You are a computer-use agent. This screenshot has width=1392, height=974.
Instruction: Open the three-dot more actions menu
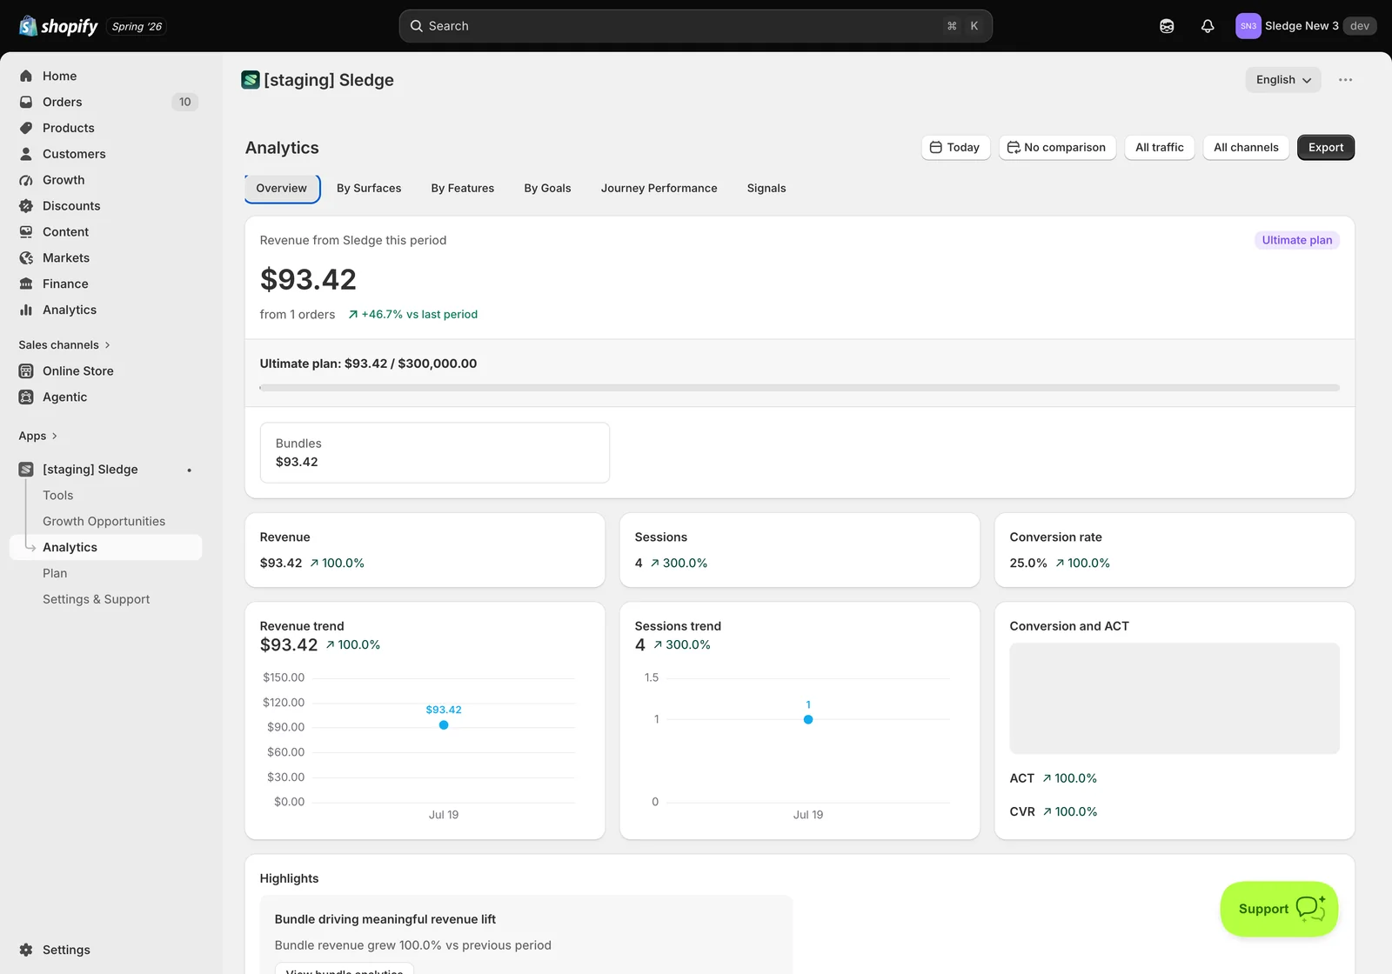1345,80
